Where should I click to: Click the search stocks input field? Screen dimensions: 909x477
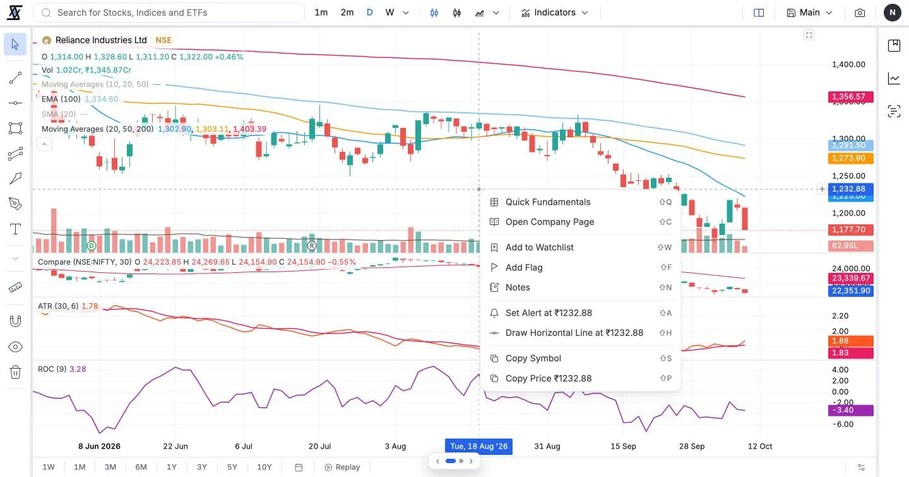(x=169, y=13)
